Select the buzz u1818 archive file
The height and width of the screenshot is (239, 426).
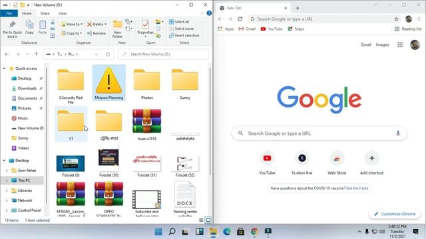click(x=147, y=124)
